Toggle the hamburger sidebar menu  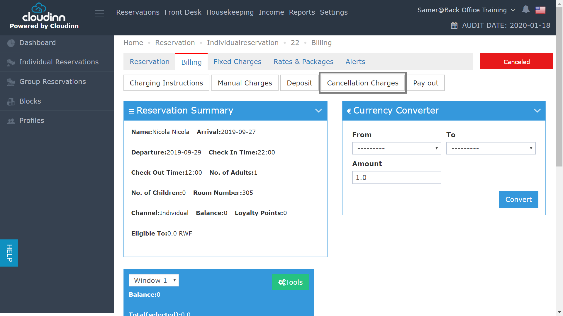(x=99, y=13)
